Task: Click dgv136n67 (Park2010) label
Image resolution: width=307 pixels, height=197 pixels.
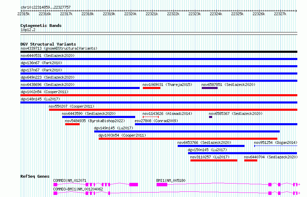Action: [x=41, y=63]
